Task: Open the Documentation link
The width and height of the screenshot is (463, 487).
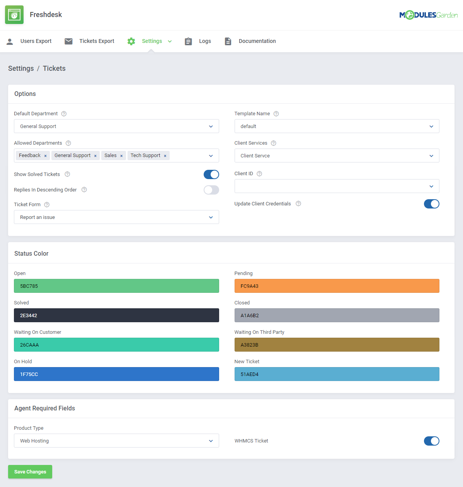Action: click(x=257, y=41)
